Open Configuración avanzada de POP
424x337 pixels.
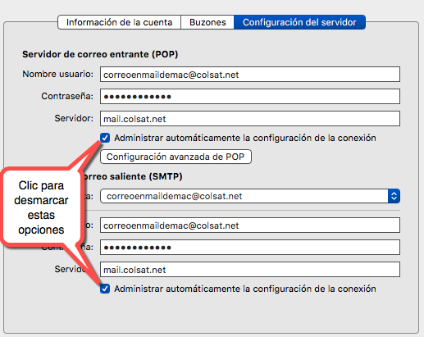[x=176, y=157]
